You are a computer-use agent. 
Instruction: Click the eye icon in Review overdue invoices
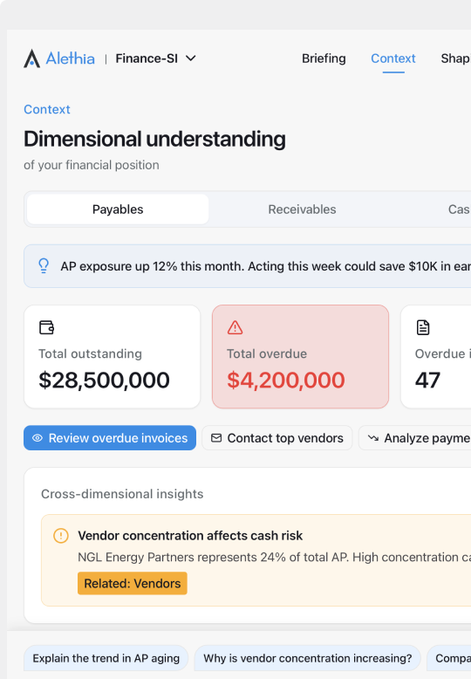(x=38, y=438)
